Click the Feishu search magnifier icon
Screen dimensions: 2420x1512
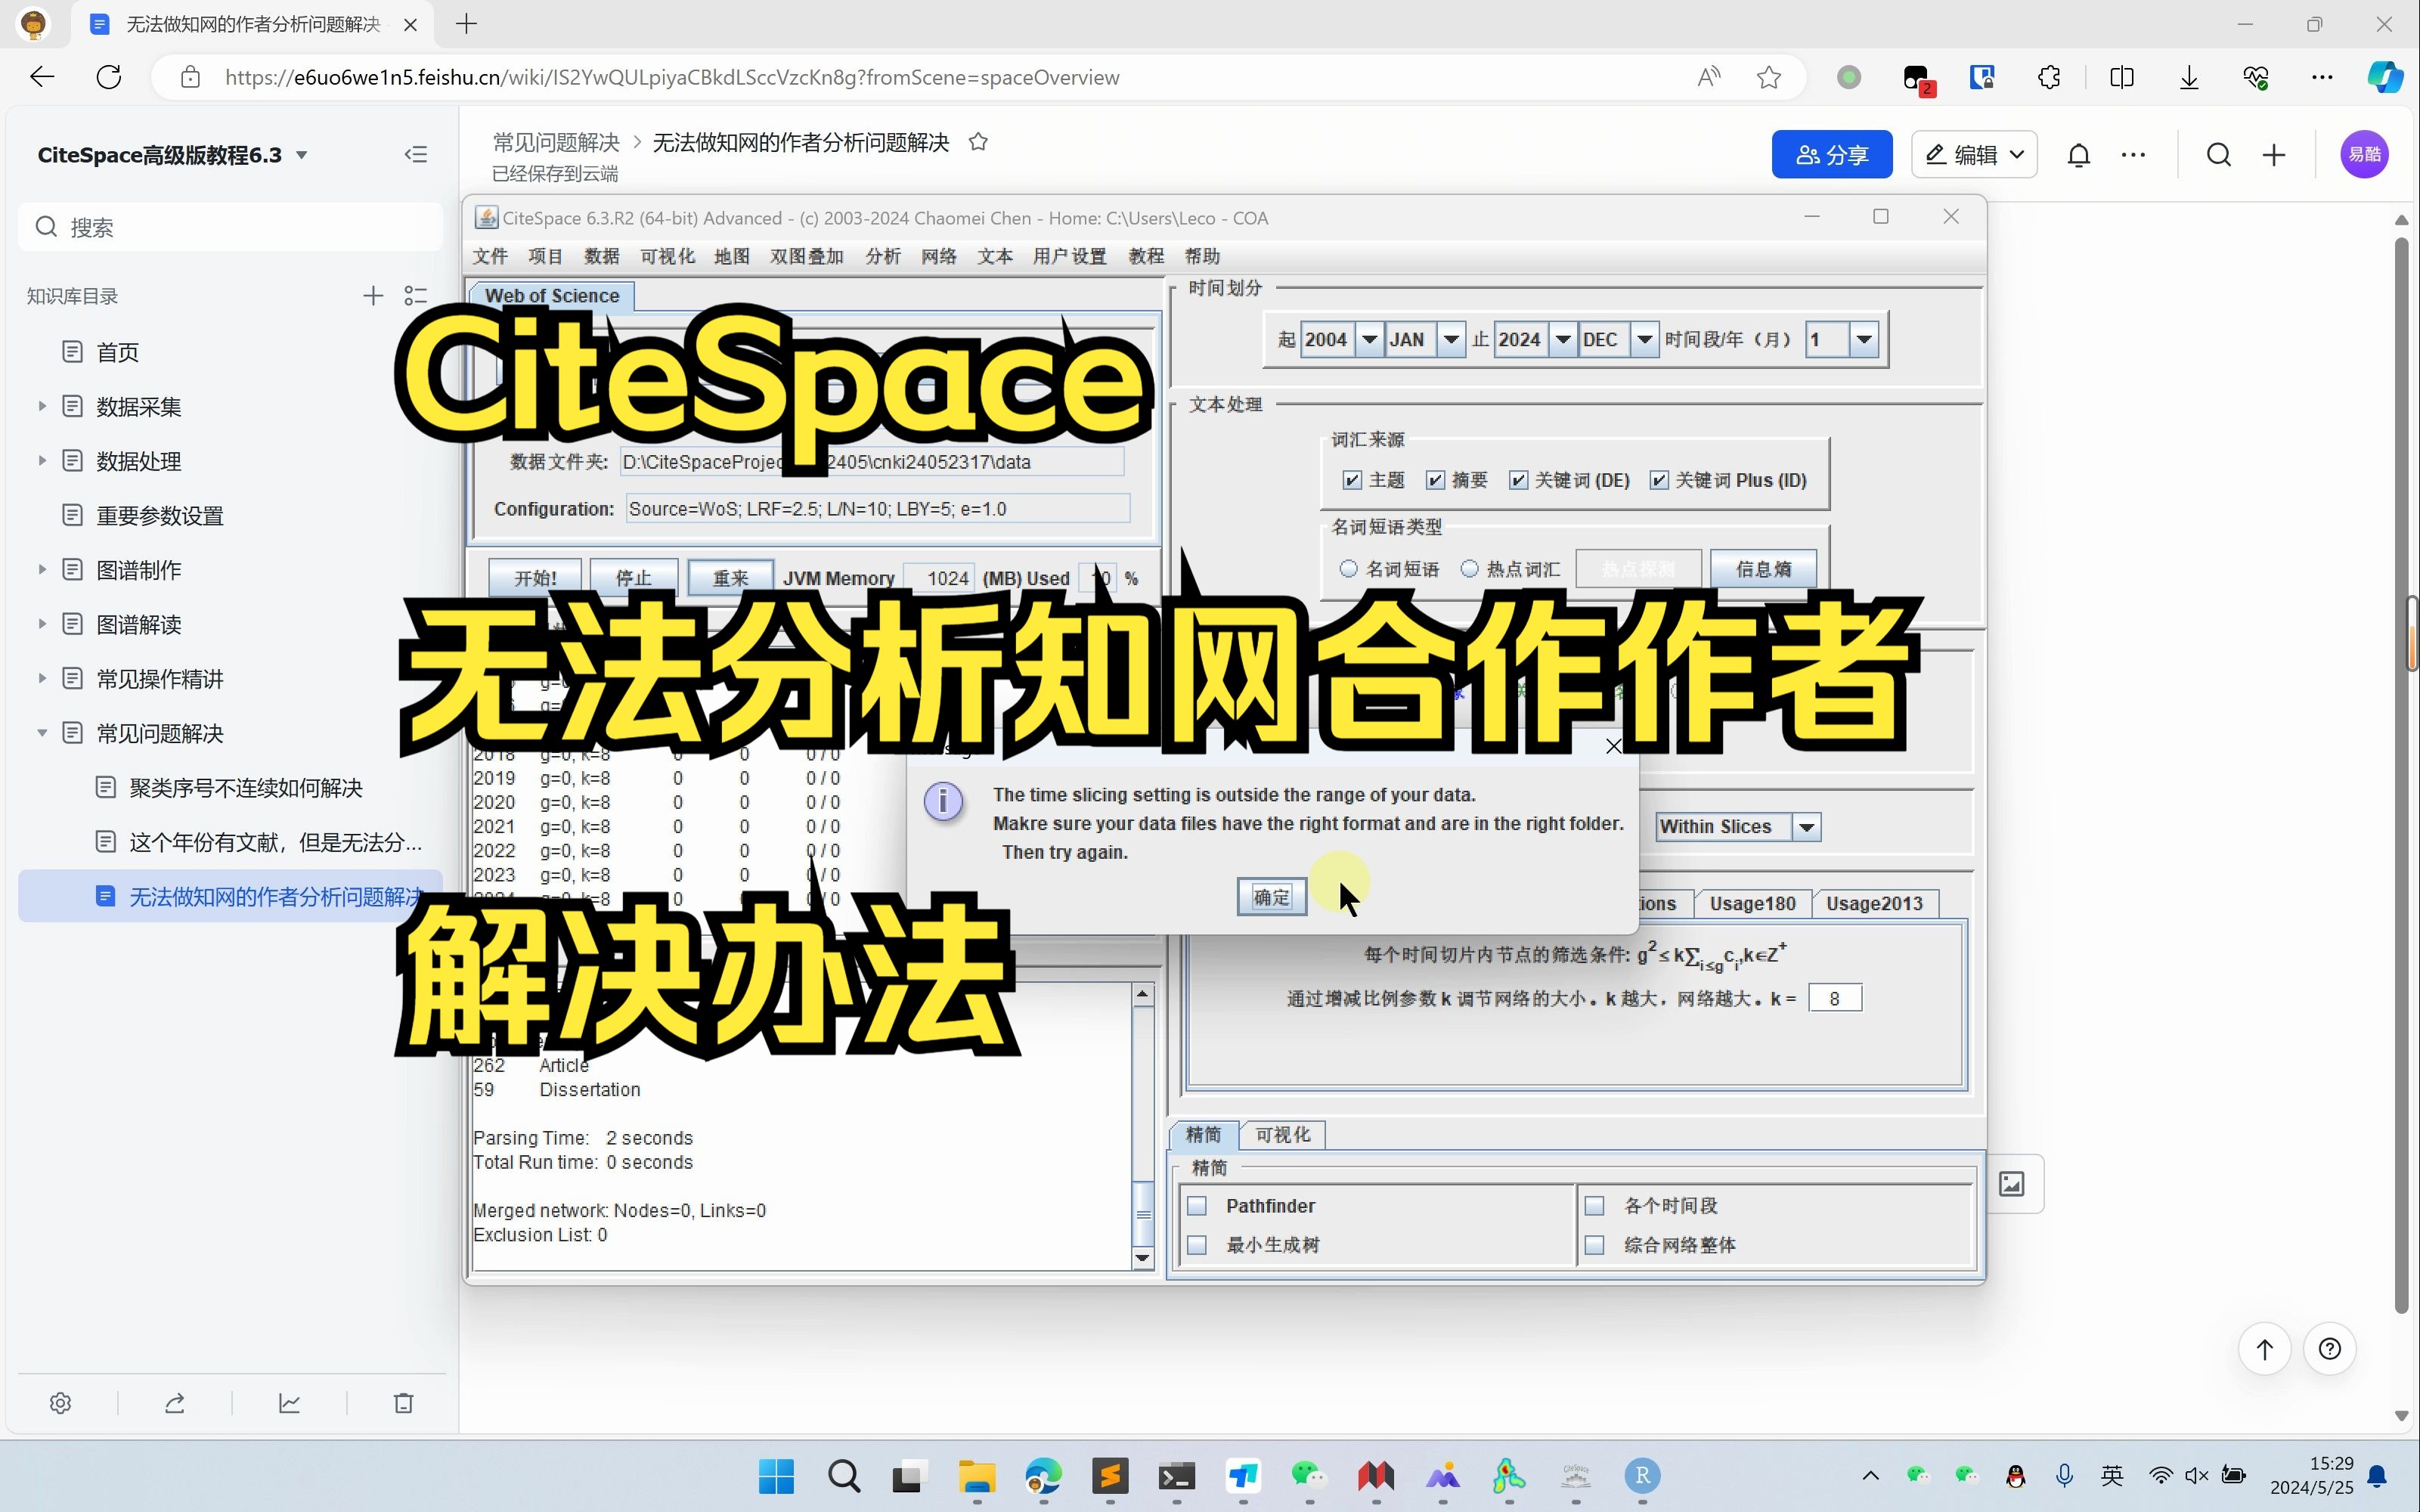click(2219, 155)
